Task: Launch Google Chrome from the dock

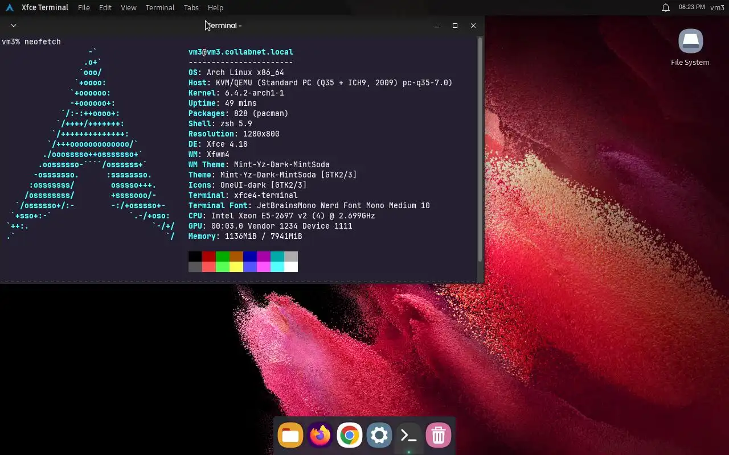Action: coord(349,436)
